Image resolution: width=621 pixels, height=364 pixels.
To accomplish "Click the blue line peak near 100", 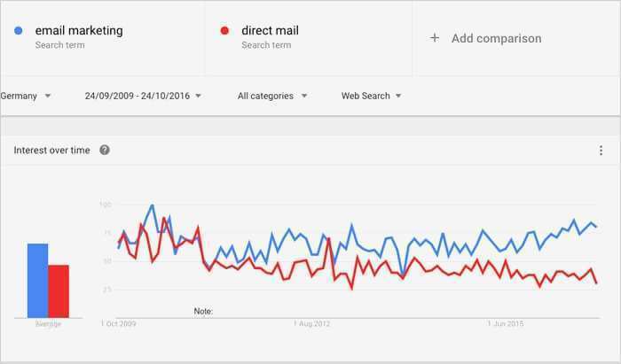I will point(153,206).
